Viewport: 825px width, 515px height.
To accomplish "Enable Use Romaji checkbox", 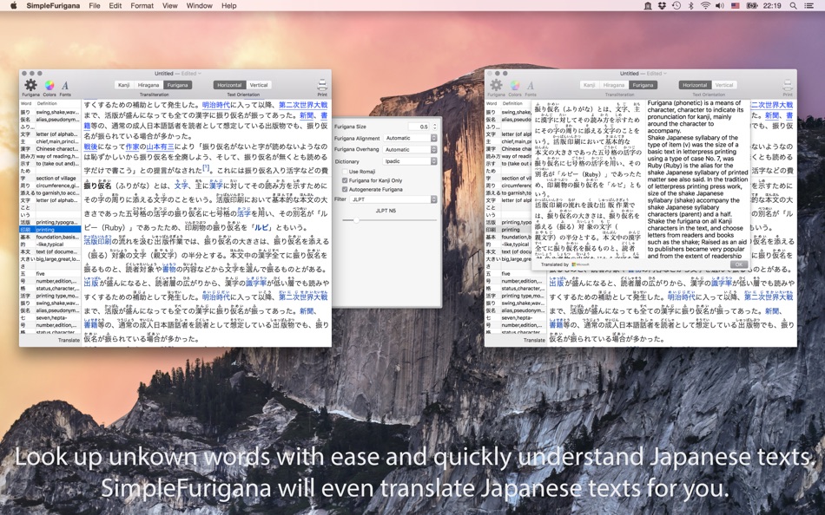I will point(345,172).
